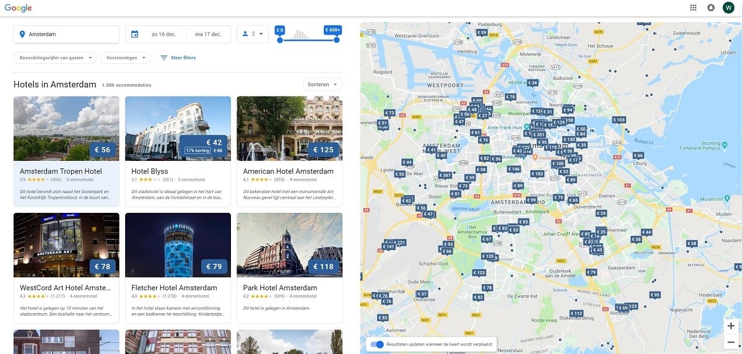This screenshot has height=354, width=743.
Task: Click the guests person icon
Action: [x=245, y=34]
